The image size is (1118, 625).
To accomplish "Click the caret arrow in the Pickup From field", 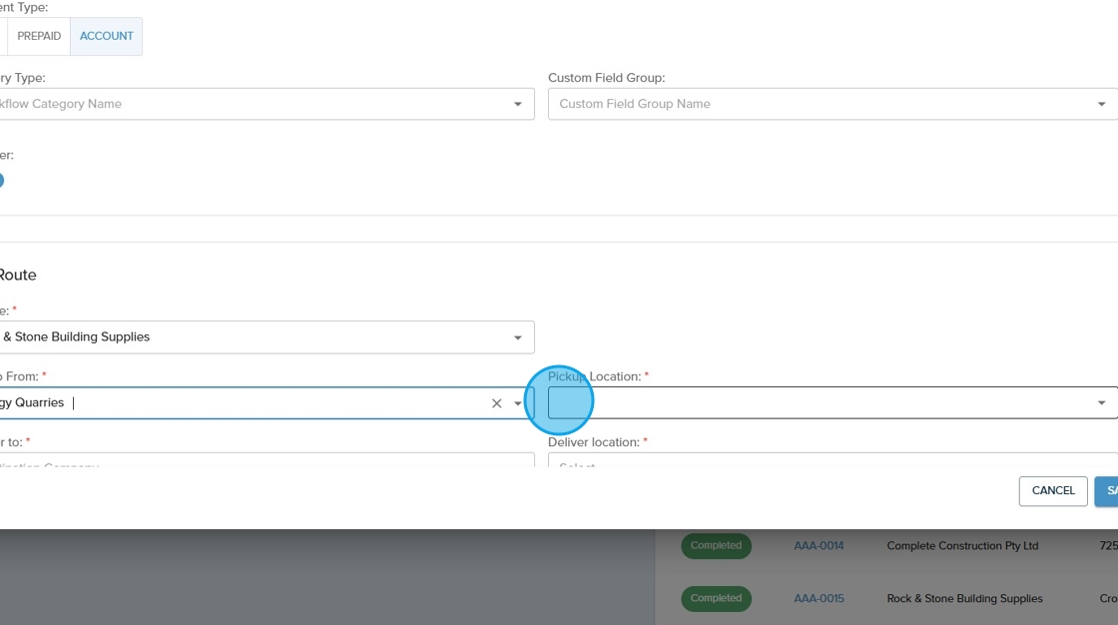I will pos(518,403).
